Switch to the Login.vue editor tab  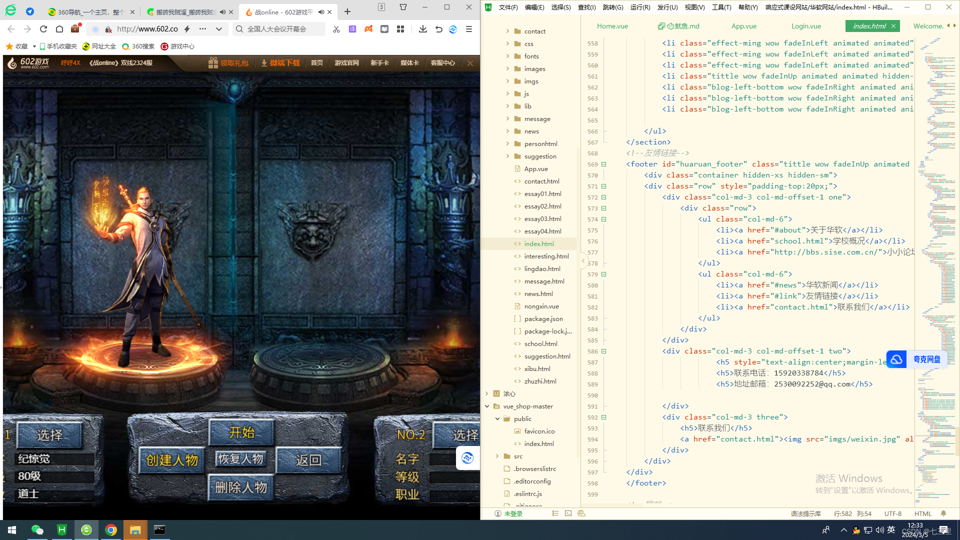pos(806,26)
